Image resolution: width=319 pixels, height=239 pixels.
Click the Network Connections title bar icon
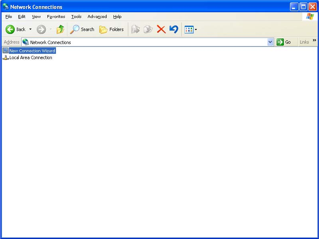pos(6,7)
